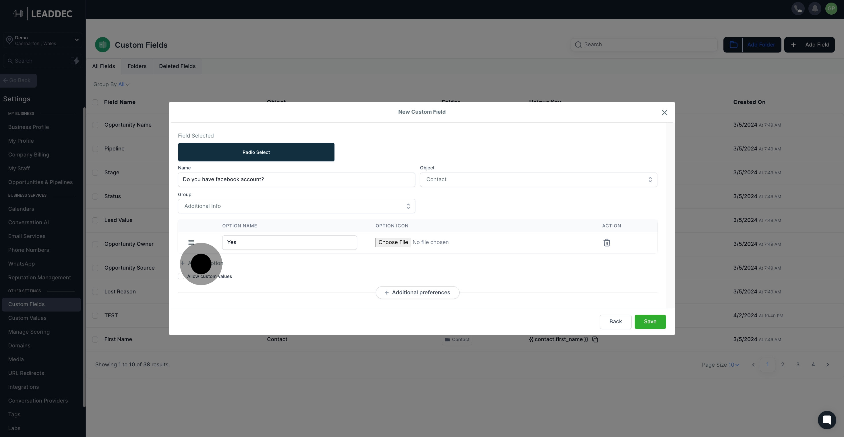Click the Created On column header
This screenshot has height=437, width=844.
point(749,102)
